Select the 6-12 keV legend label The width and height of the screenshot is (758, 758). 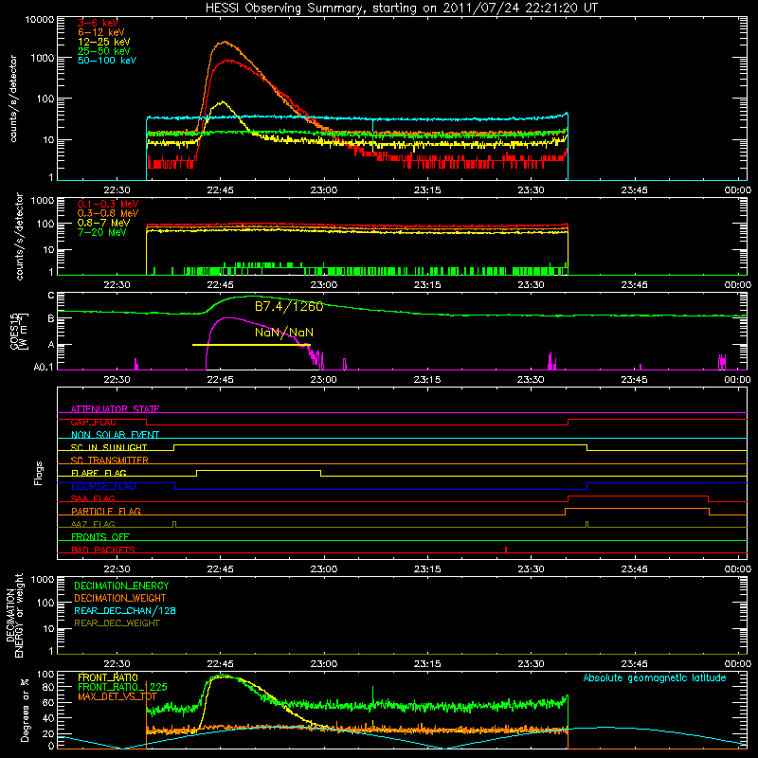[100, 32]
